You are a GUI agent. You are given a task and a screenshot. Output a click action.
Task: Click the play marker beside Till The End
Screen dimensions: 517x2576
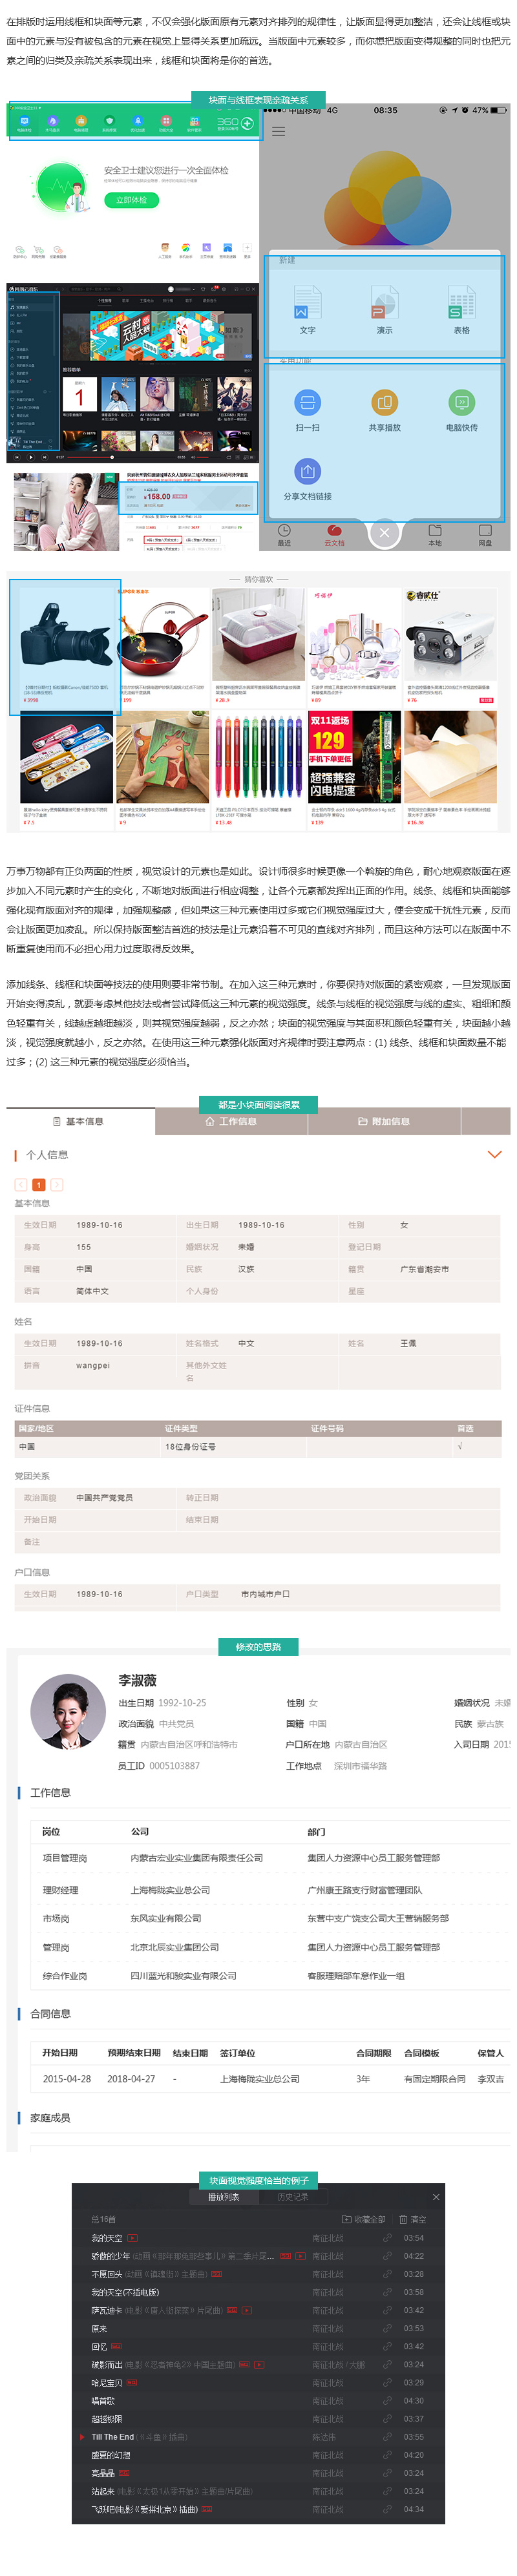click(82, 2437)
